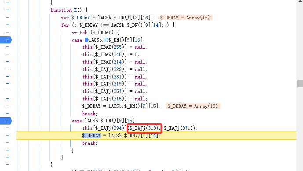
Task: Click the gutter dash of the highlighted paused line
Action: click(7, 135)
